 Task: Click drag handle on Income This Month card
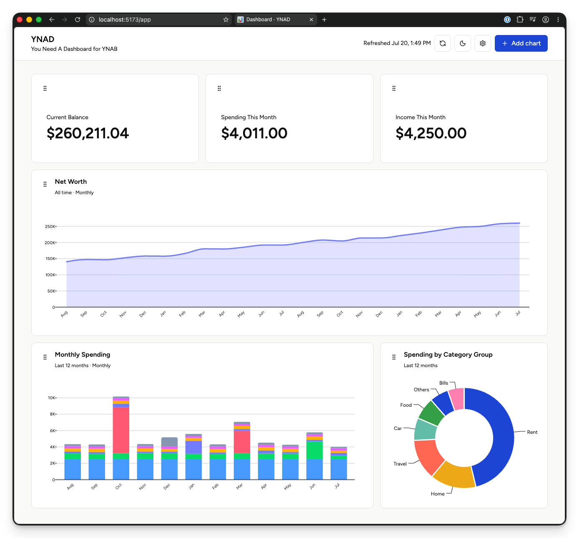[x=394, y=88]
